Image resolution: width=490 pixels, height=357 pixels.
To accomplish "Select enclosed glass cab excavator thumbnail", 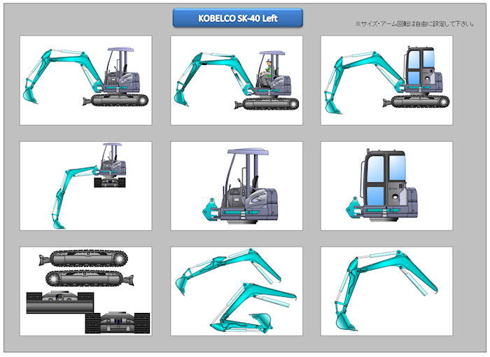I will (x=386, y=80).
